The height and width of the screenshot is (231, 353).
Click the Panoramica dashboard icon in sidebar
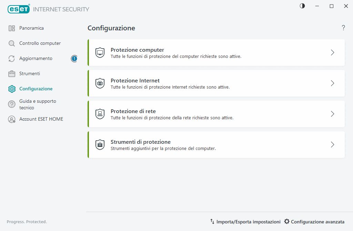coord(12,28)
